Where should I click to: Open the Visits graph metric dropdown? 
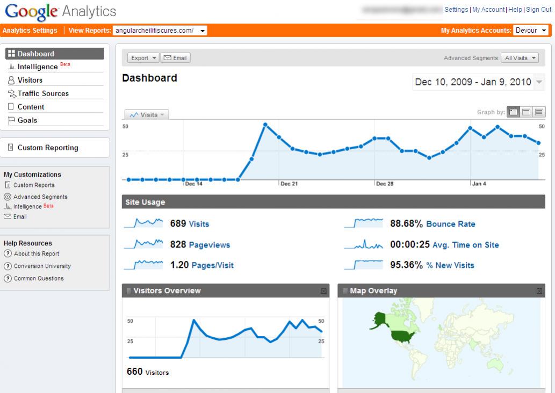(147, 114)
